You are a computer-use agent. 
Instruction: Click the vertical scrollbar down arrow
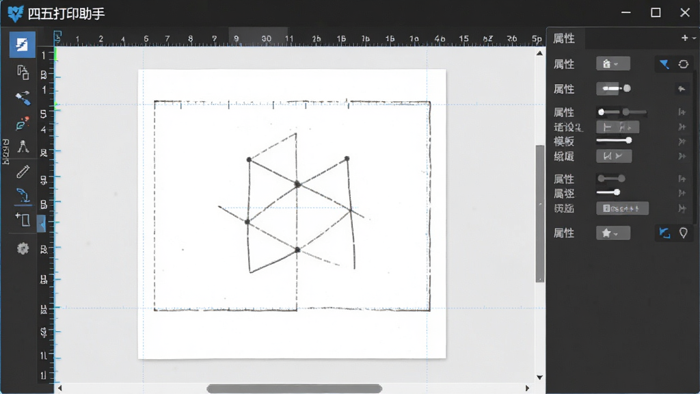pyautogui.click(x=540, y=378)
